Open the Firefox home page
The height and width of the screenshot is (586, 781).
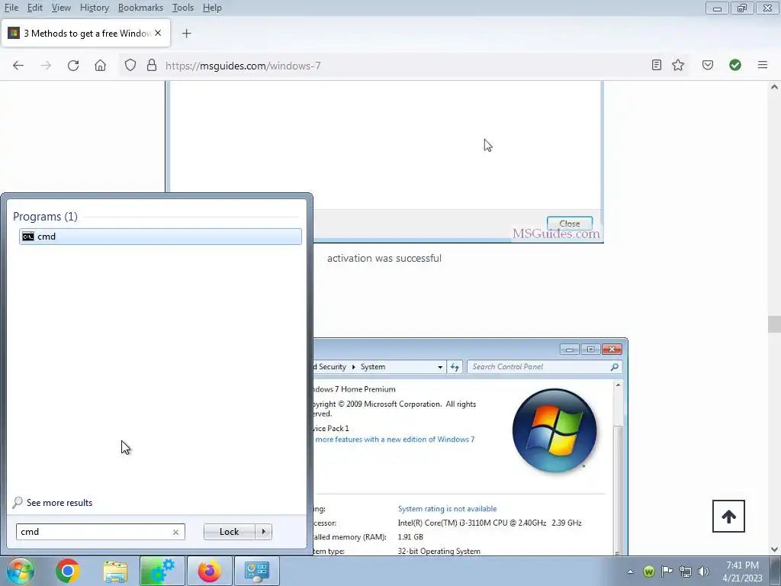point(100,66)
